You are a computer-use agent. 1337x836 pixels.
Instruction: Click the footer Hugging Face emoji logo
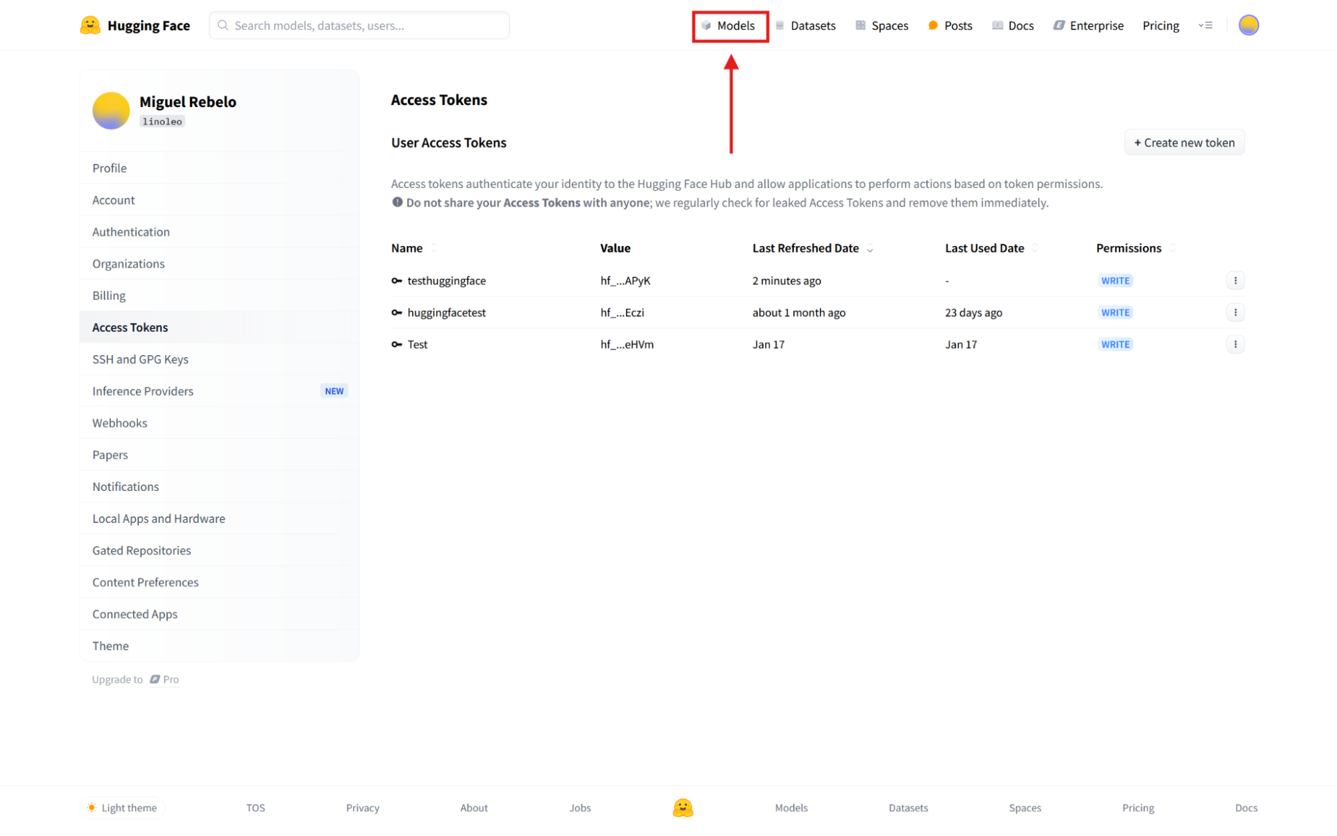[x=682, y=807]
